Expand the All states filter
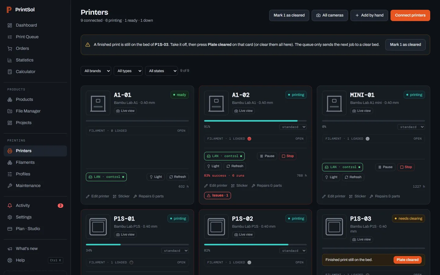 pos(161,71)
